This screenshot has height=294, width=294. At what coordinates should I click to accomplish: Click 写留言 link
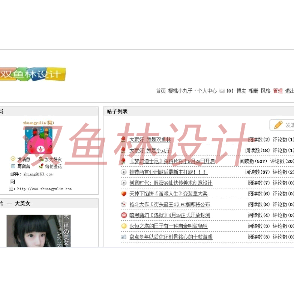click(24, 166)
